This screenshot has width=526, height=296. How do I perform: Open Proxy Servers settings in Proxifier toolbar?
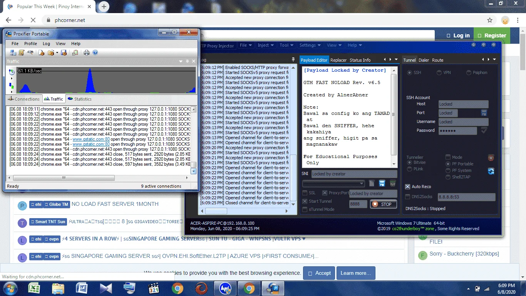point(13,52)
